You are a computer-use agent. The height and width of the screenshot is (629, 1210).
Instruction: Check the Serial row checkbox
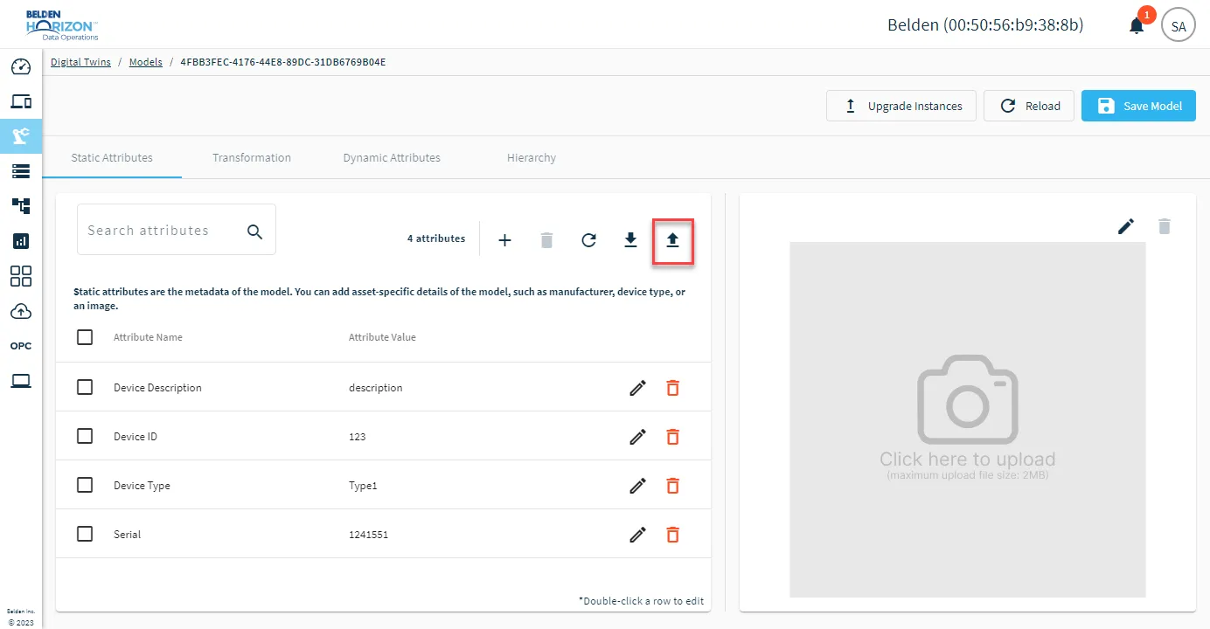coord(85,534)
